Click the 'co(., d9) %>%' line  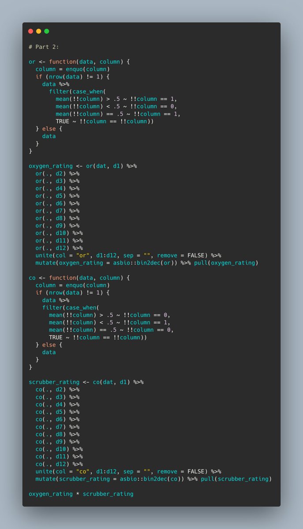(57, 442)
